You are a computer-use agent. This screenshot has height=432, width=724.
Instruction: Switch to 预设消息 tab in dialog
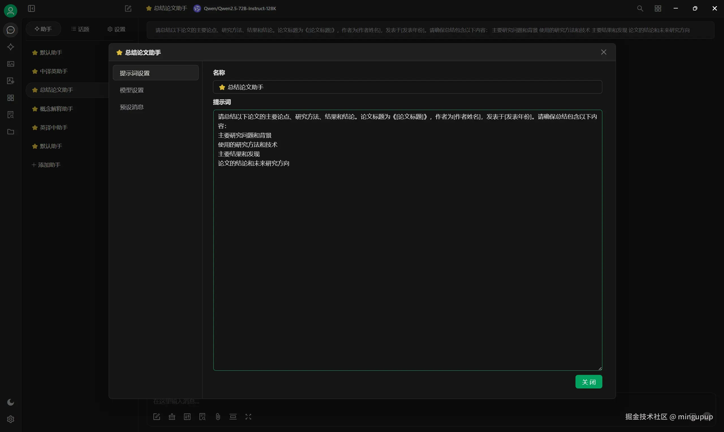[x=132, y=107]
